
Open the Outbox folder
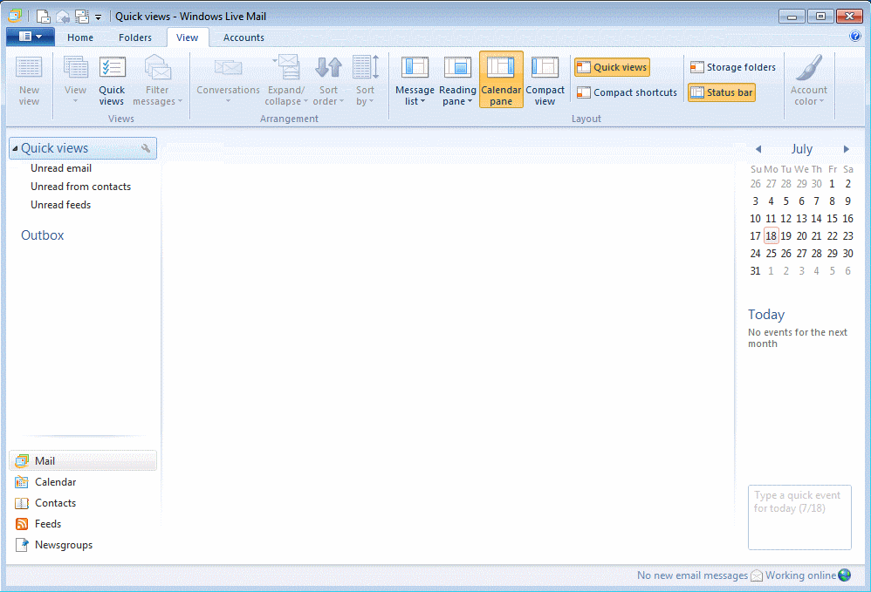(42, 235)
